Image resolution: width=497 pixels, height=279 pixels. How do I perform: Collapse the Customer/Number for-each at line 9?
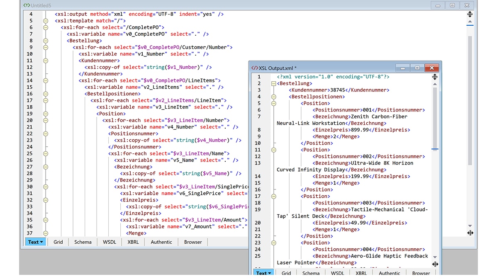pyautogui.click(x=46, y=48)
